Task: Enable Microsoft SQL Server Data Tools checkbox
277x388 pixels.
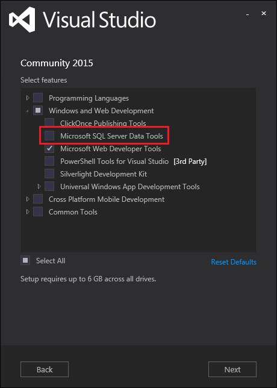Action: pyautogui.click(x=49, y=136)
